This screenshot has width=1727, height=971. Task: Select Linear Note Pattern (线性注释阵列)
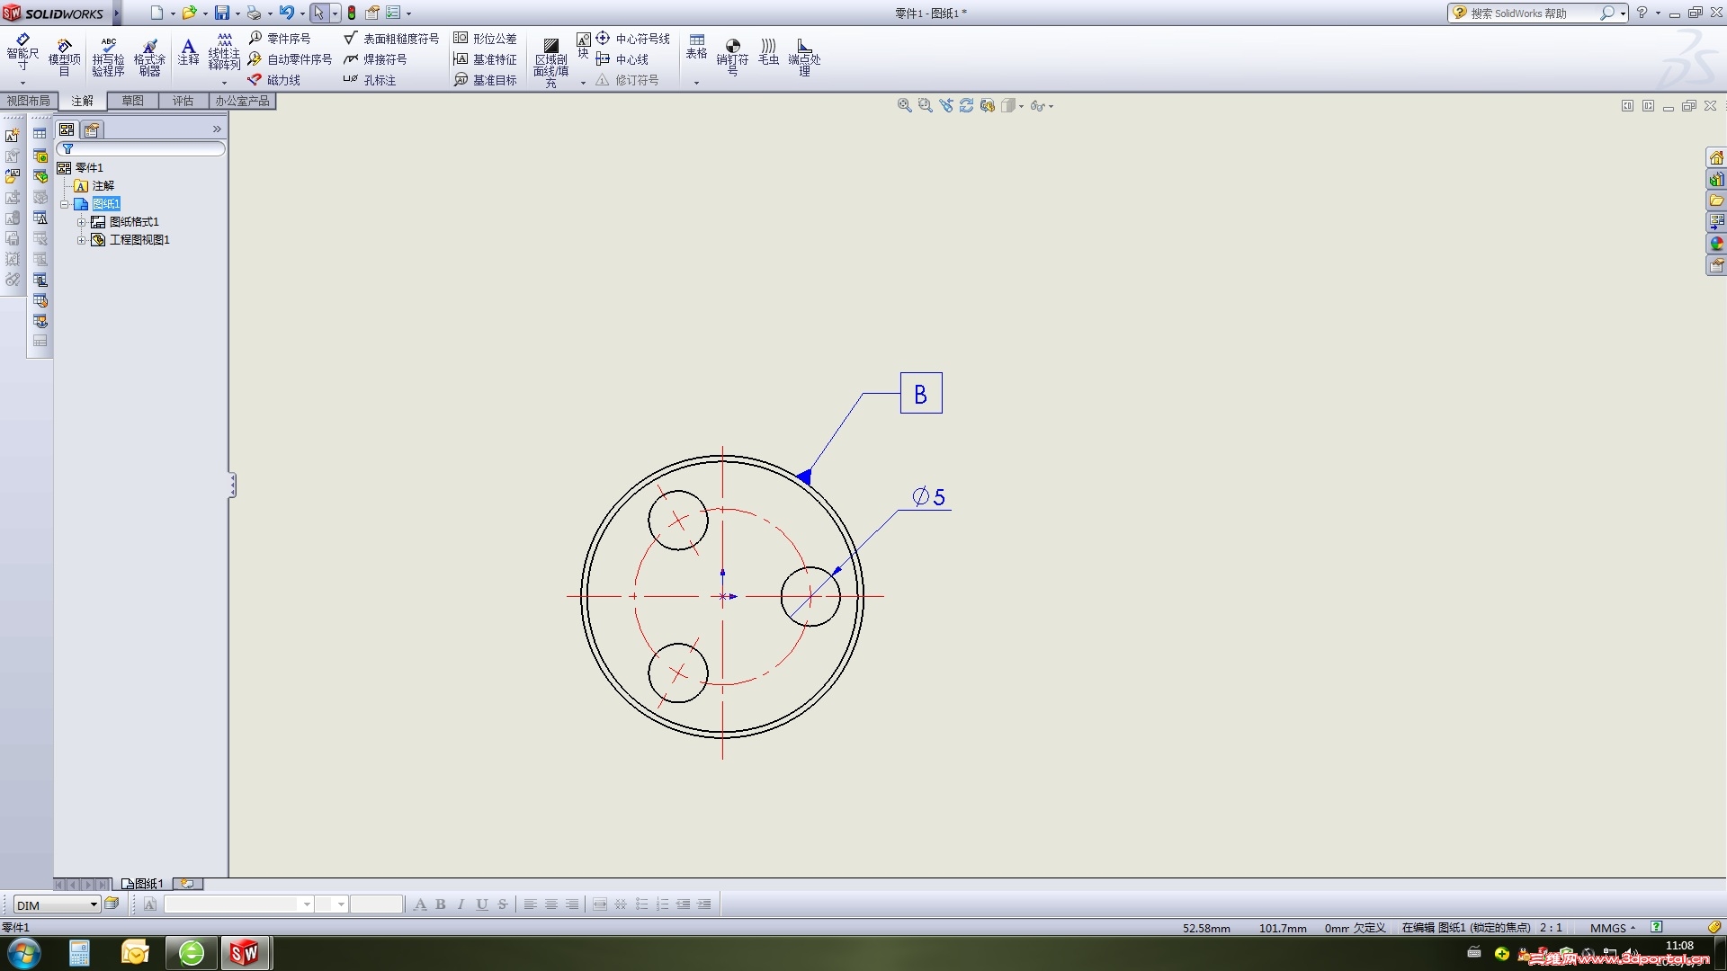pos(224,51)
